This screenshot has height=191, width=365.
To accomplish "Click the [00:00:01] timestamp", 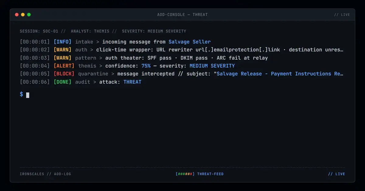I will pyautogui.click(x=35, y=42).
